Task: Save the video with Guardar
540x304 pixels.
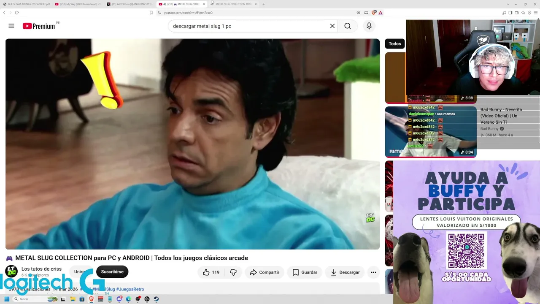Action: tap(305, 272)
